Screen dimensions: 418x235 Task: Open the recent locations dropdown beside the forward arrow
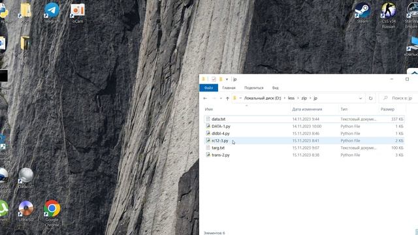[221, 99]
